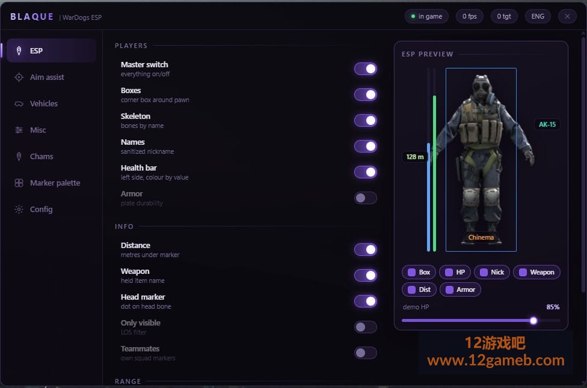Click the HP chip under ESP preview

coord(455,272)
